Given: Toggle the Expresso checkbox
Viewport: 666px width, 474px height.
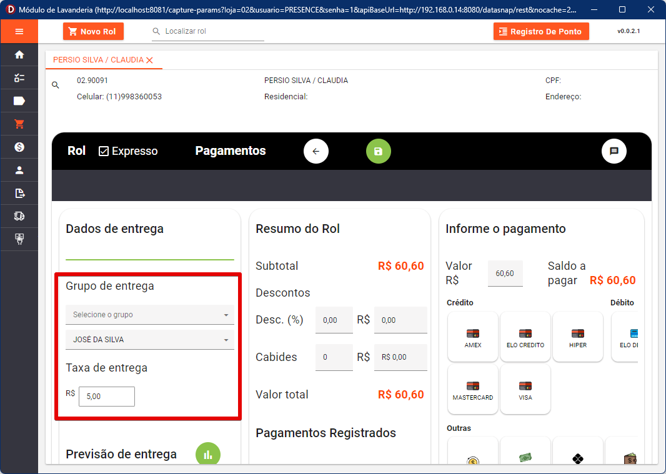Looking at the screenshot, I should pyautogui.click(x=104, y=151).
